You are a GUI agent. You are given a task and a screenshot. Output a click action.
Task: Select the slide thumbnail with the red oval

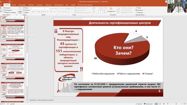(x=13, y=52)
